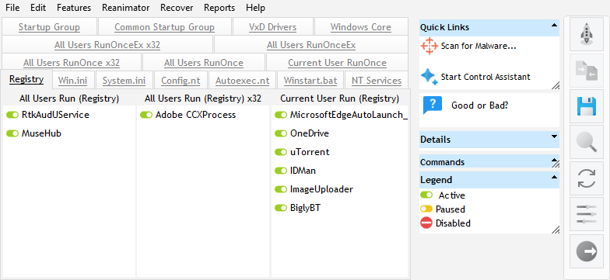Switch to the System.ini tab
610x280 pixels.
click(124, 81)
